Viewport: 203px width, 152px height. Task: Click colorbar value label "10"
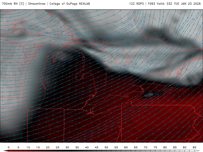pos(28,147)
